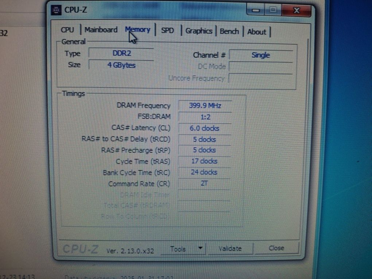372x279 pixels.
Task: Click the CAS# Latency (CL) label
Action: click(x=141, y=128)
